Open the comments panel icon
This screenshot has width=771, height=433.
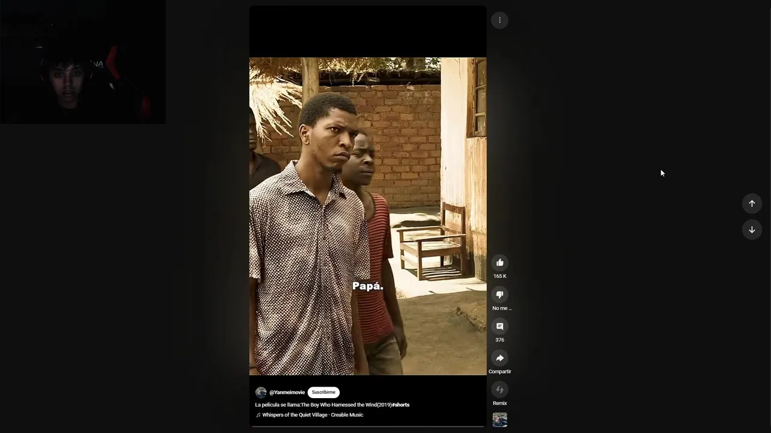click(x=499, y=326)
